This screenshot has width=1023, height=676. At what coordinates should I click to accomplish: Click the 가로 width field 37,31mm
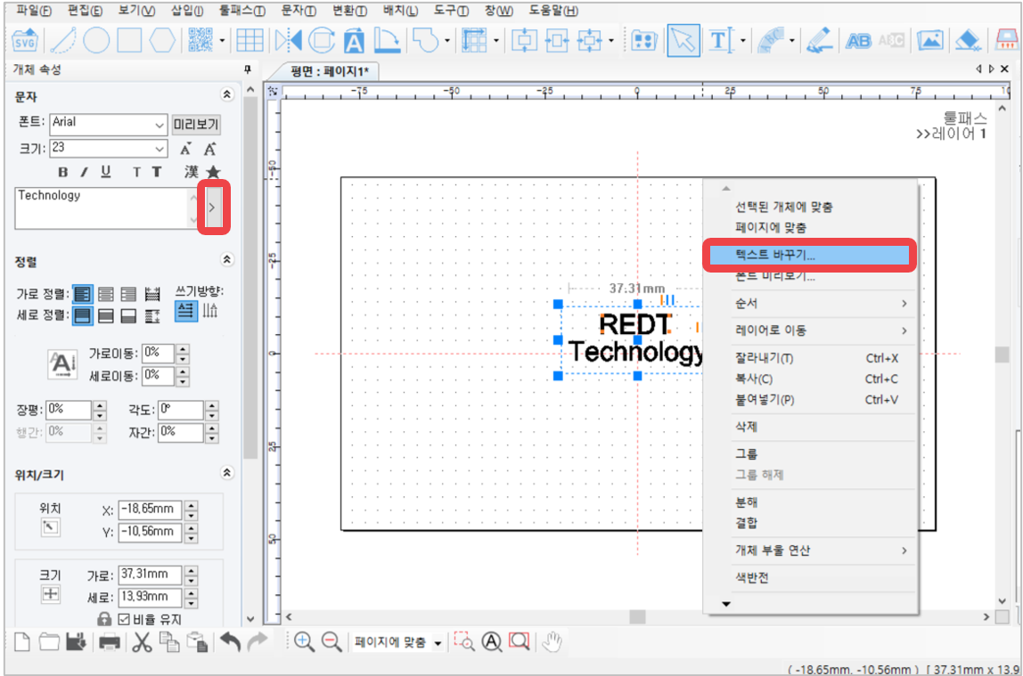(150, 574)
